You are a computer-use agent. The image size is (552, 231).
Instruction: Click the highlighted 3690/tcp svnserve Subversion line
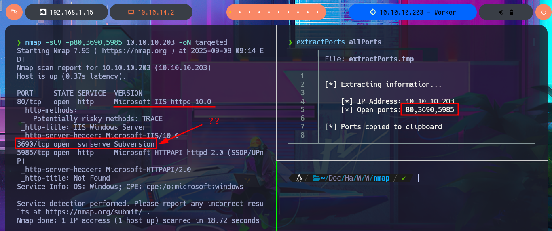85,144
